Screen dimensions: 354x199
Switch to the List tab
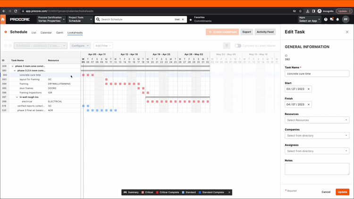tap(34, 33)
